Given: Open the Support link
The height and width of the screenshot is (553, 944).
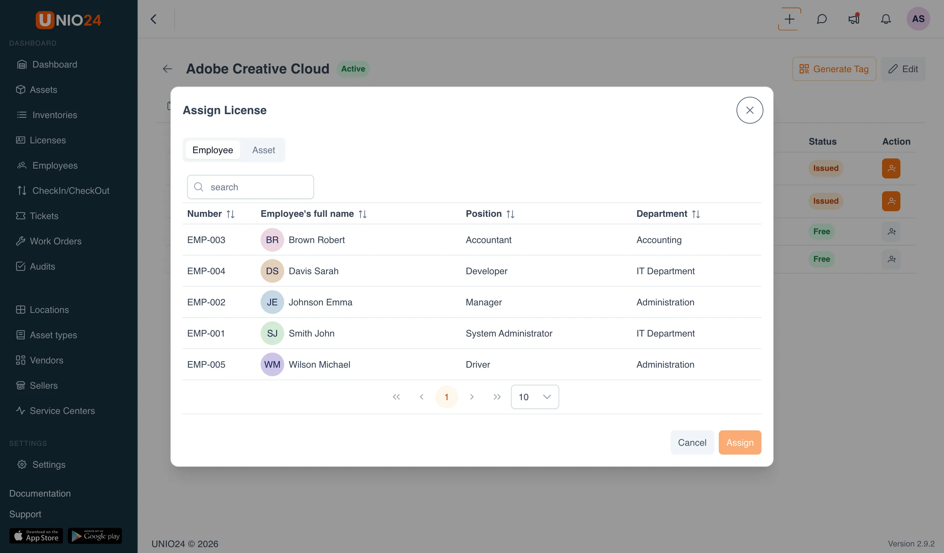Looking at the screenshot, I should [25, 514].
